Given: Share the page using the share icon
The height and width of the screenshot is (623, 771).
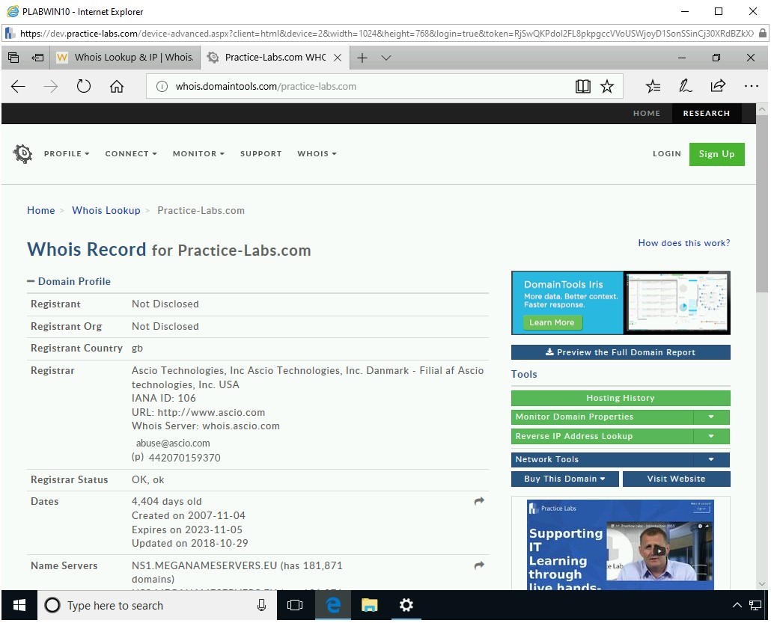Looking at the screenshot, I should pos(717,86).
